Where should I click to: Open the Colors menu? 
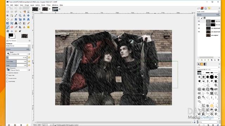(x=38, y=5)
